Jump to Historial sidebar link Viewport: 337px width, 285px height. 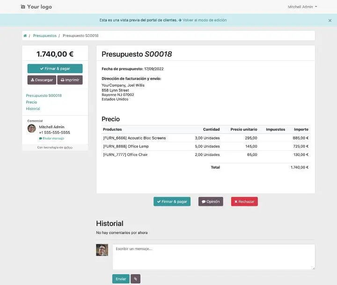coord(33,109)
